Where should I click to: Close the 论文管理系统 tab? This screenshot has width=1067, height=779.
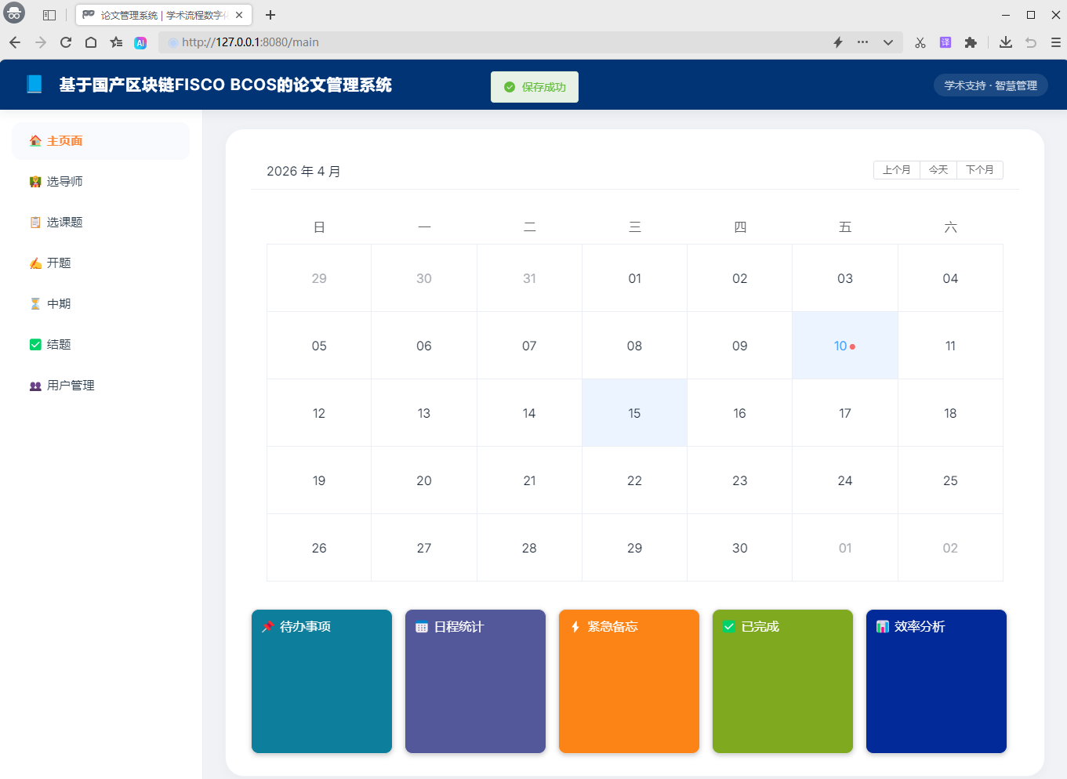[239, 15]
